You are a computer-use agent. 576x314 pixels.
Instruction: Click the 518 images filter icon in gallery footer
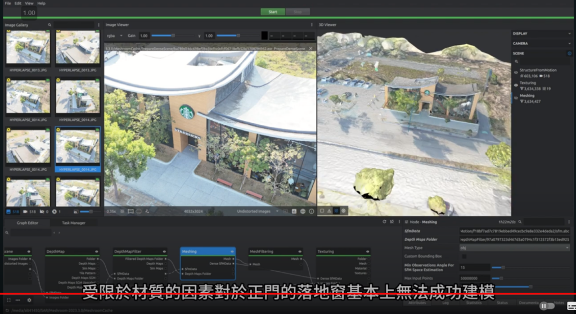click(x=8, y=212)
